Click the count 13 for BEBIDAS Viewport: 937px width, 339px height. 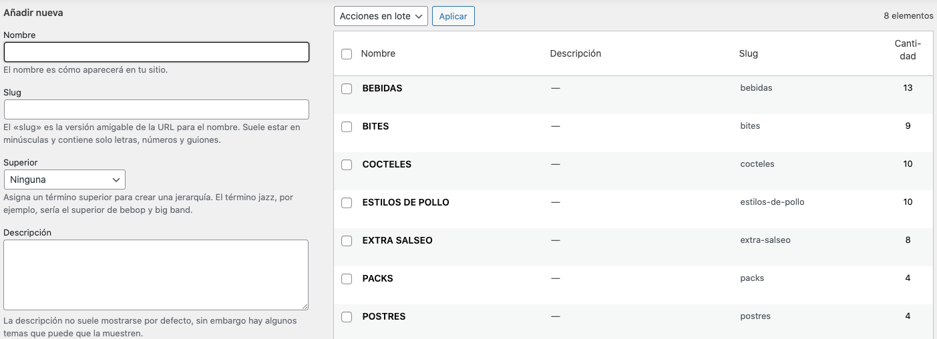[x=908, y=88]
